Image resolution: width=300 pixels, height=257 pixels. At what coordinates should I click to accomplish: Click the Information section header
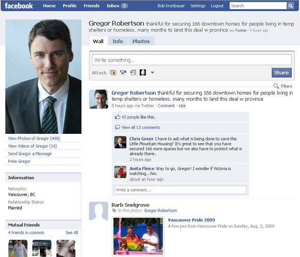[x=43, y=178]
